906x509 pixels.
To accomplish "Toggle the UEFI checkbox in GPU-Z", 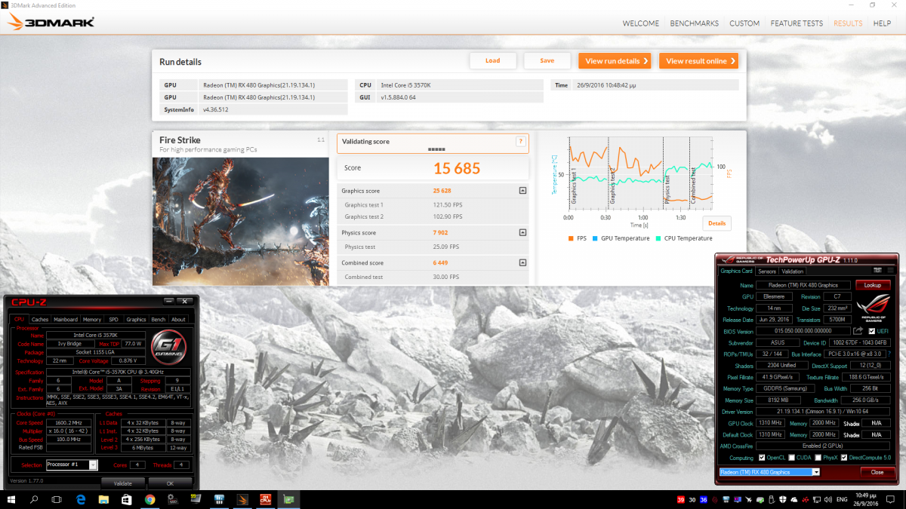I will [873, 331].
